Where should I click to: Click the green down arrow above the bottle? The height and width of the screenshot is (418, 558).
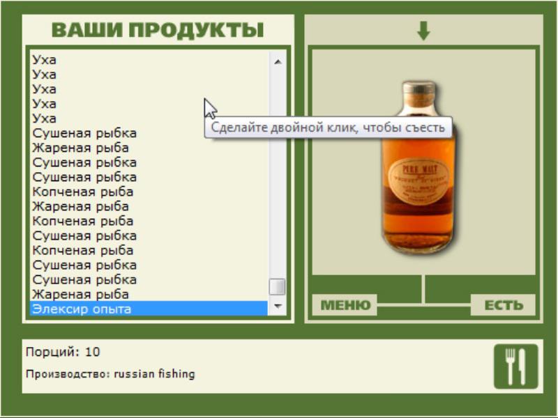pyautogui.click(x=423, y=31)
